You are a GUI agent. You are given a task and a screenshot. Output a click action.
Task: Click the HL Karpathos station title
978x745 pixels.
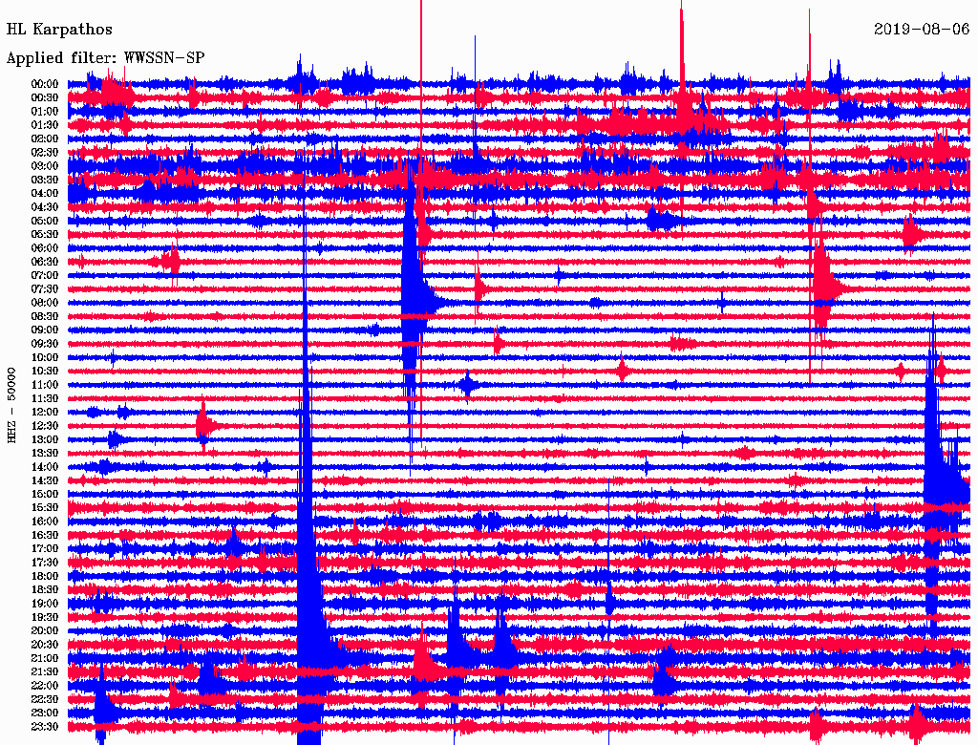pyautogui.click(x=59, y=30)
